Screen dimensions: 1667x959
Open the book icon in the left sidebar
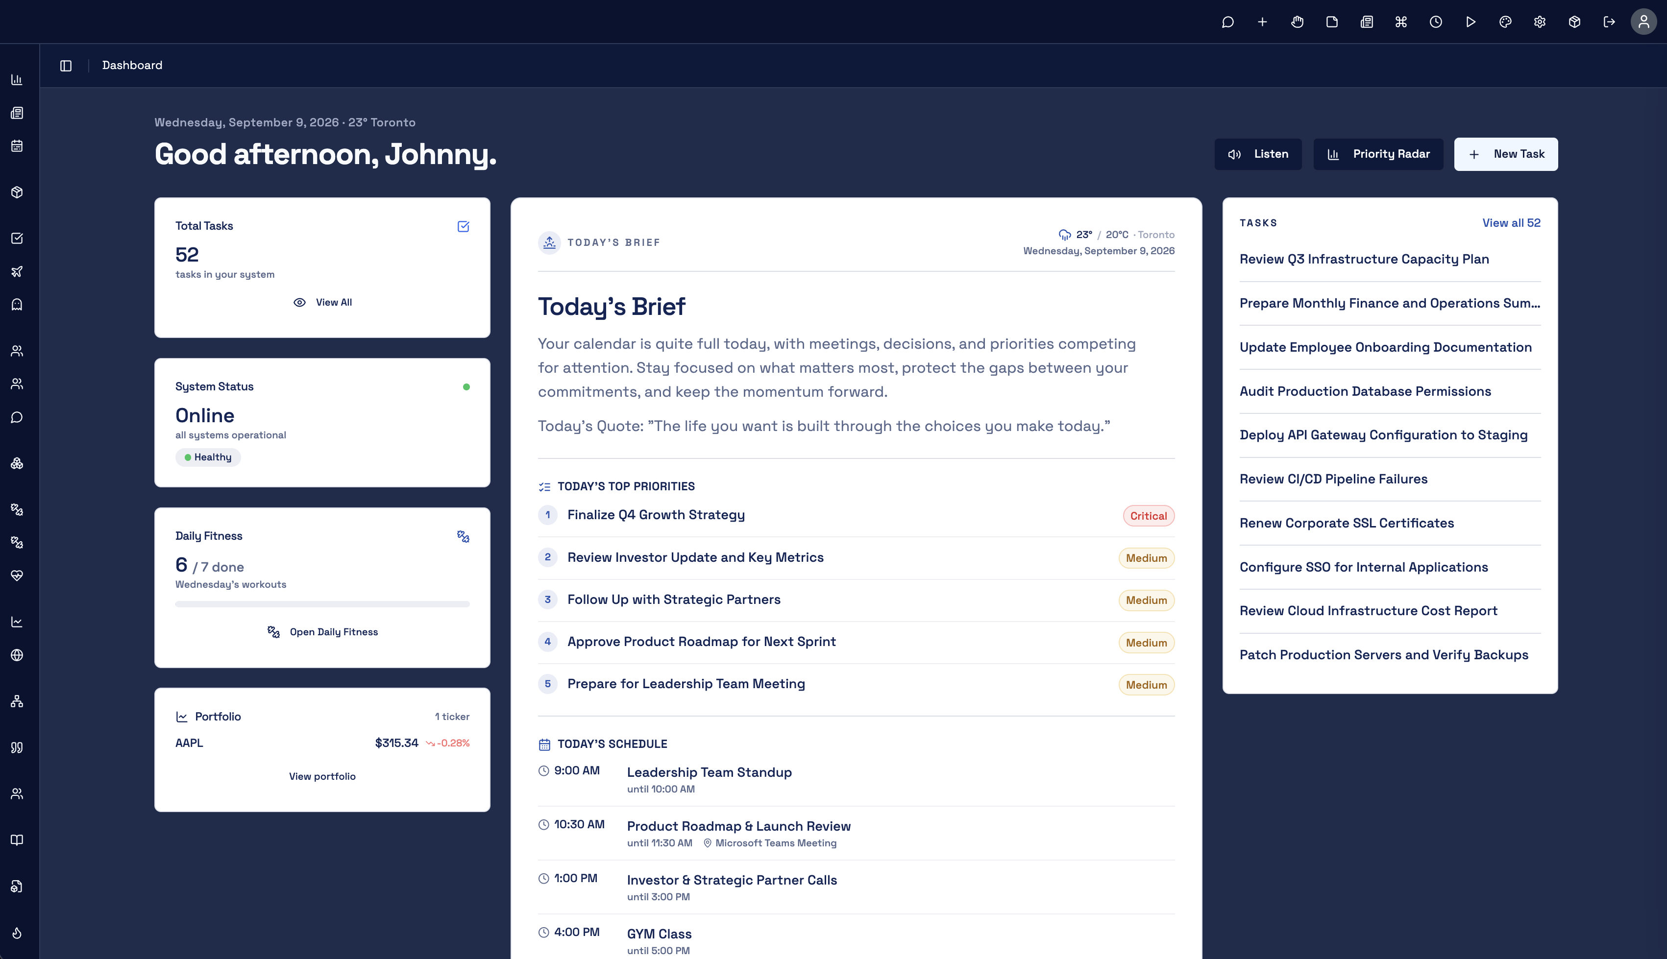tap(17, 840)
